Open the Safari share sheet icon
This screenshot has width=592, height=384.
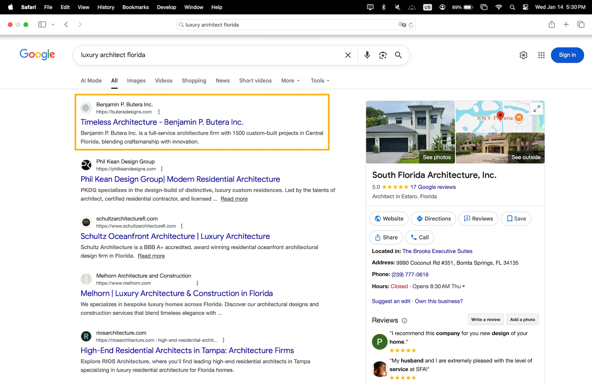point(552,24)
